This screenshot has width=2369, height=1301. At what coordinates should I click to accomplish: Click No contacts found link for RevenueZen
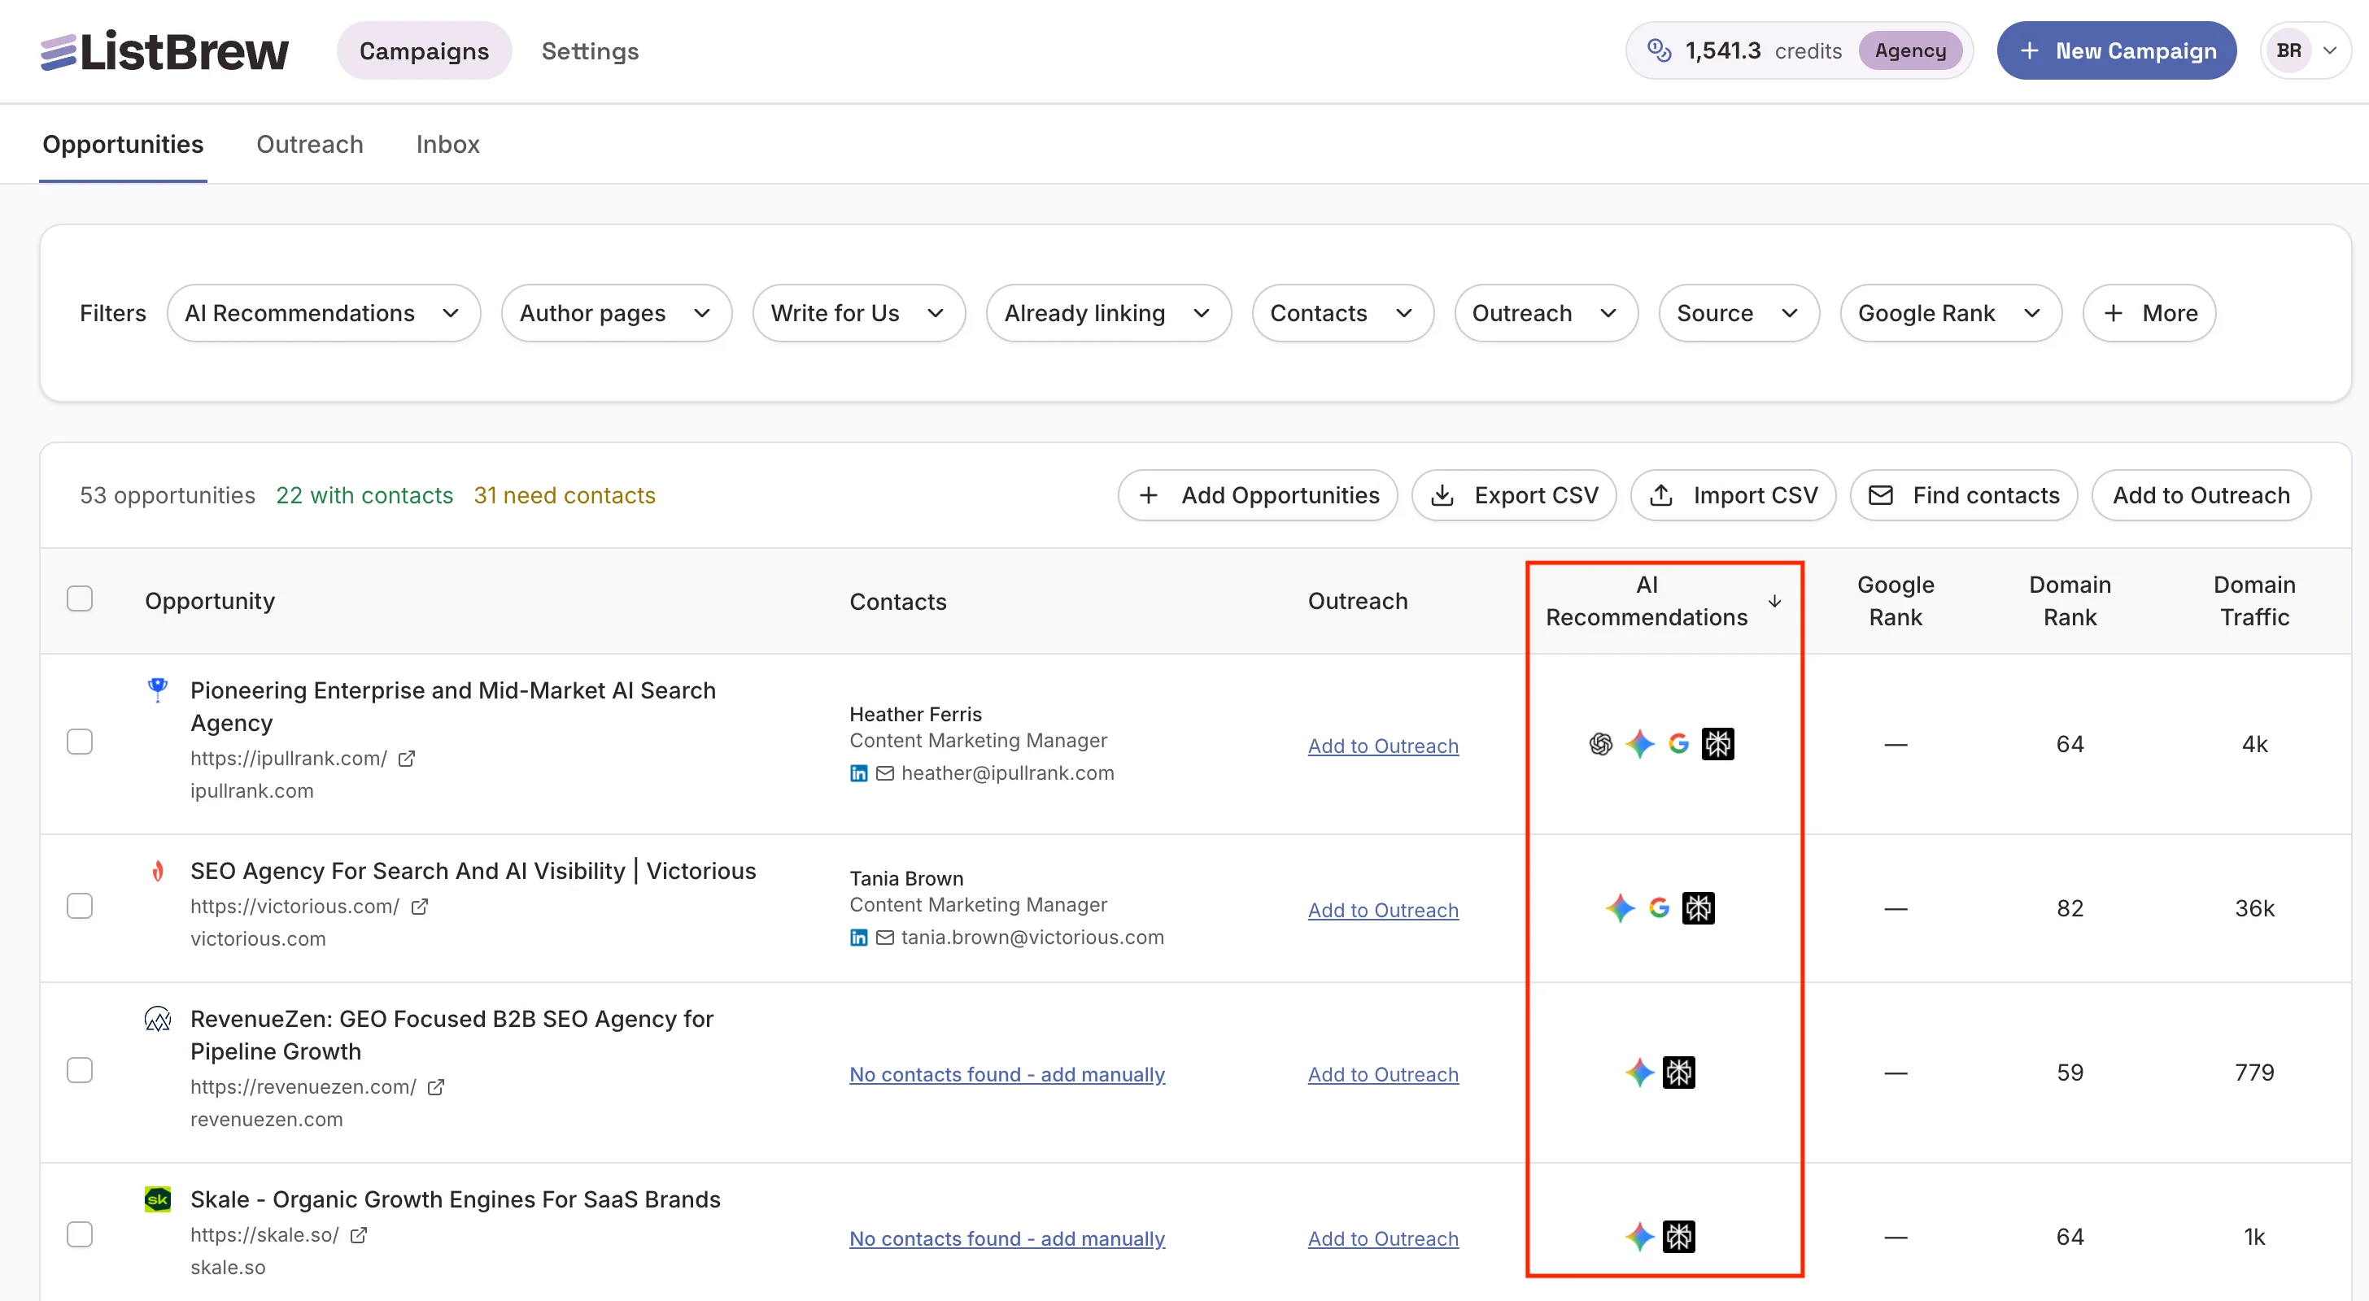pyautogui.click(x=1007, y=1074)
